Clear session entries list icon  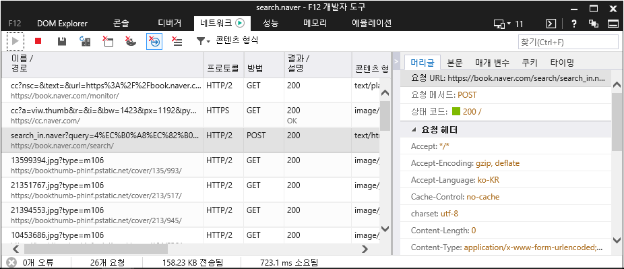point(177,41)
